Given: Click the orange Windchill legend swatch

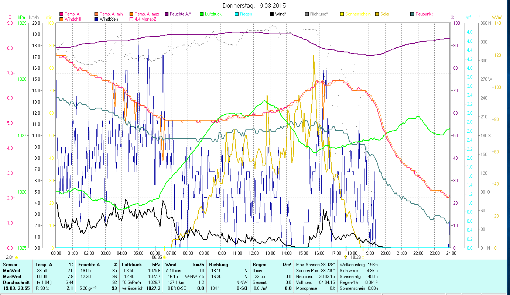Looking at the screenshot, I should (x=61, y=19).
